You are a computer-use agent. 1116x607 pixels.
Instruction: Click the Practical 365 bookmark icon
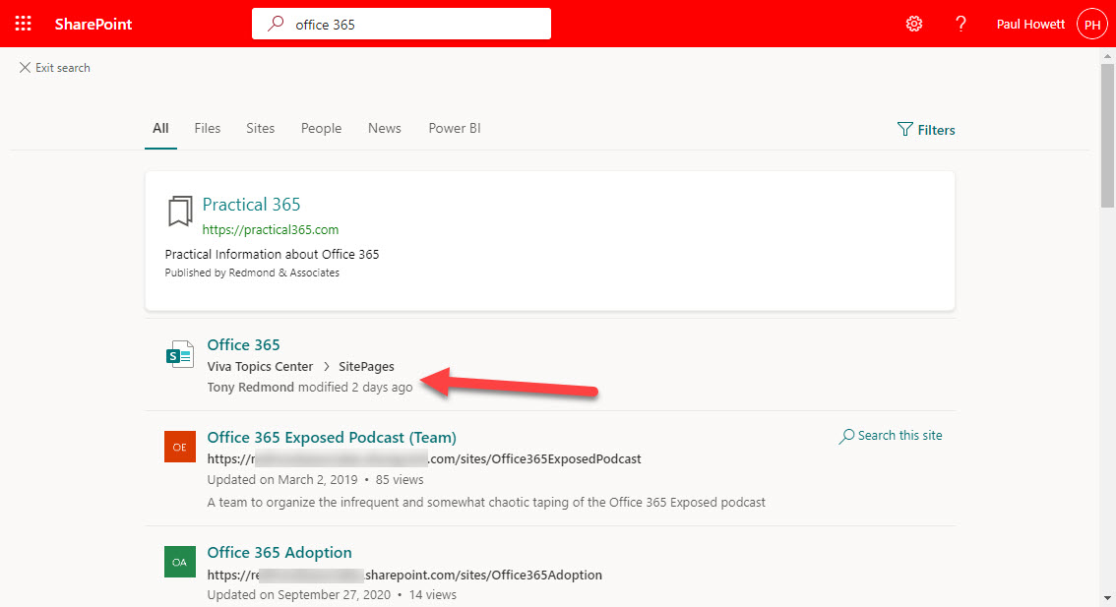click(x=179, y=211)
